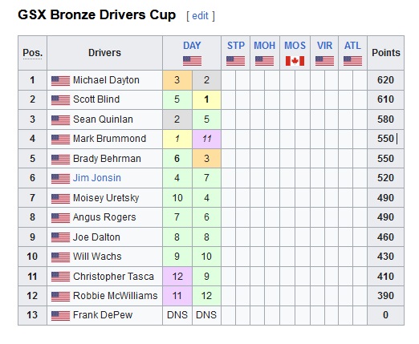The height and width of the screenshot is (344, 419).
Task: Open the Jim Jonsin driver link
Action: point(97,178)
